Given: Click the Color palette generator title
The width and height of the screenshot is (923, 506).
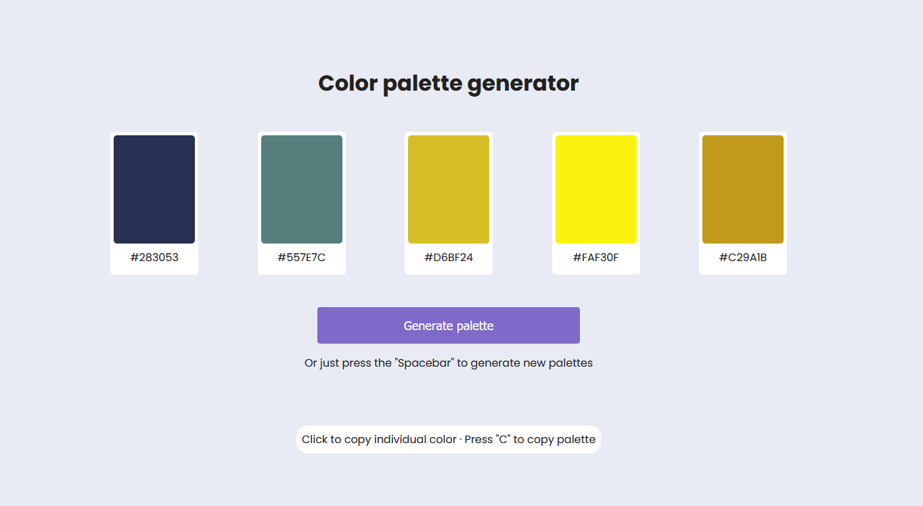Looking at the screenshot, I should [449, 83].
